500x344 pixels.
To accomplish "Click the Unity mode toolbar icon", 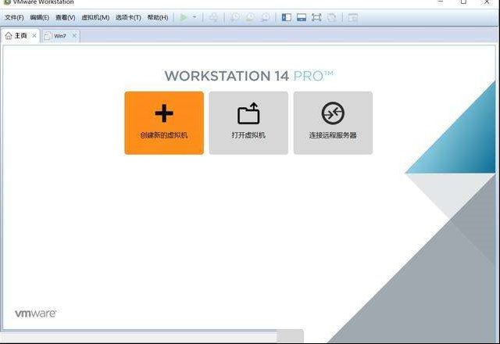I will 331,17.
